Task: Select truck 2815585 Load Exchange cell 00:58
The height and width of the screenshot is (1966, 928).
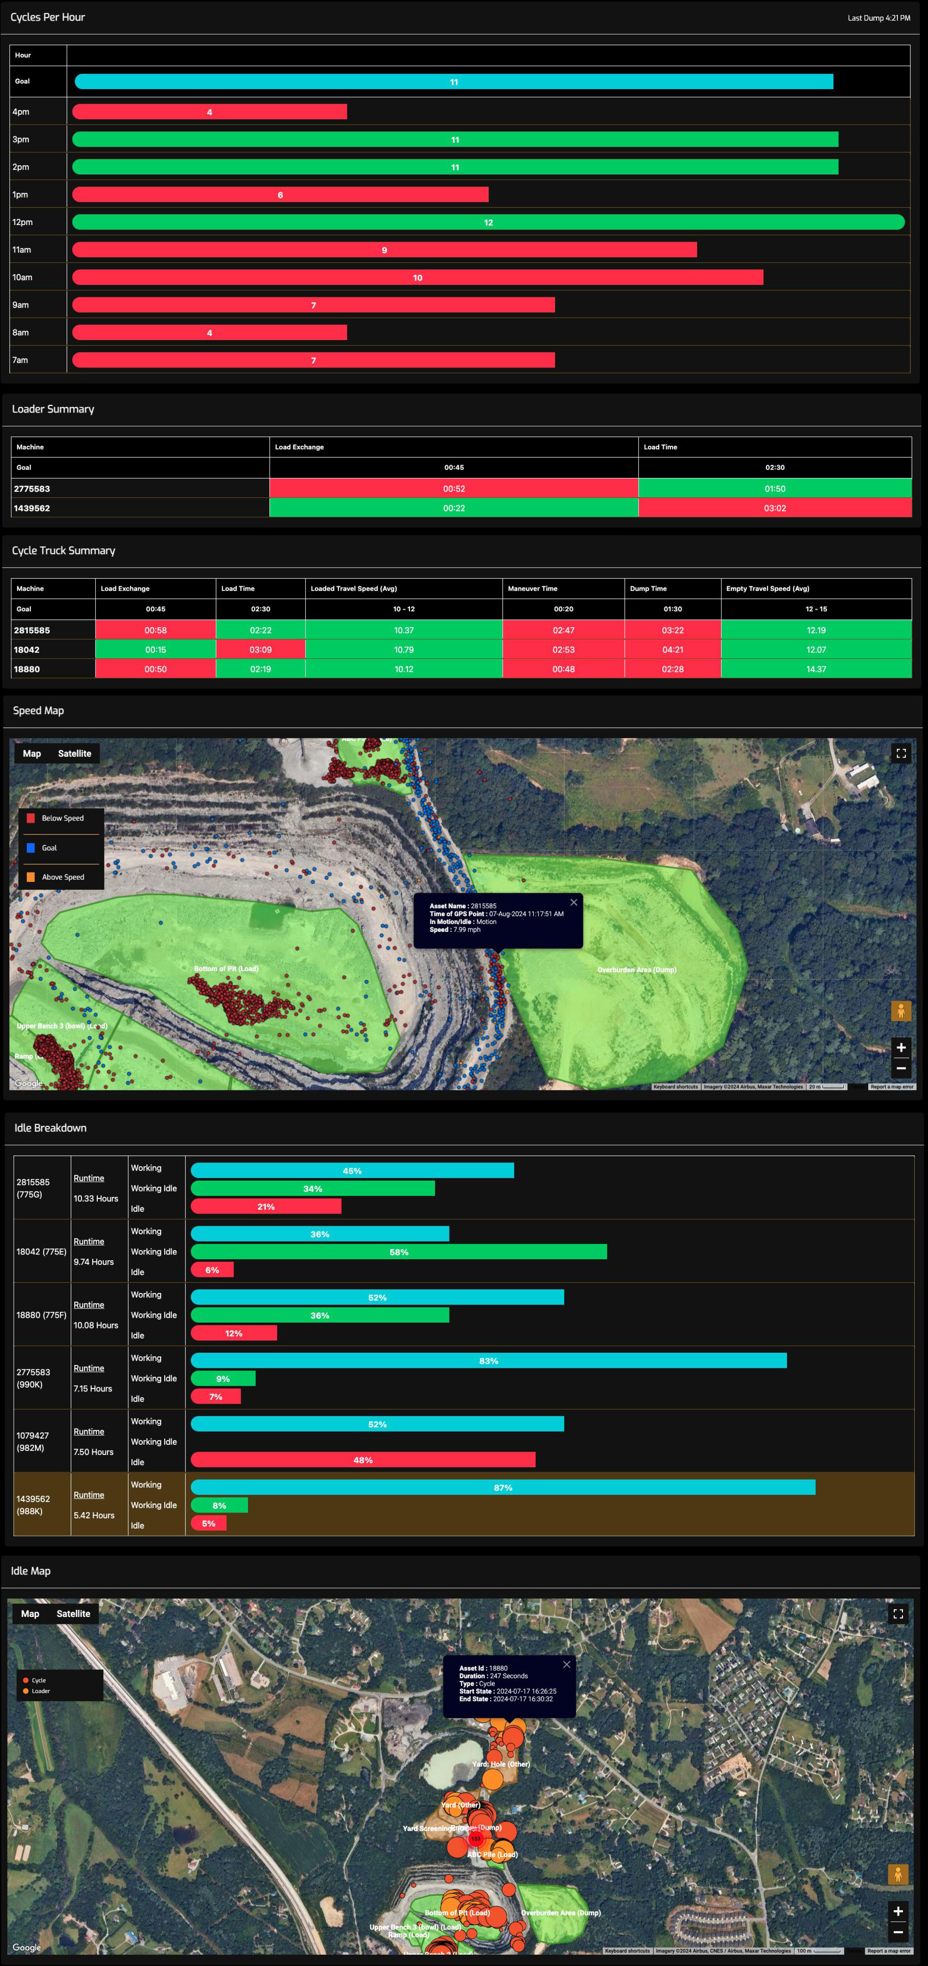Action: pyautogui.click(x=156, y=630)
